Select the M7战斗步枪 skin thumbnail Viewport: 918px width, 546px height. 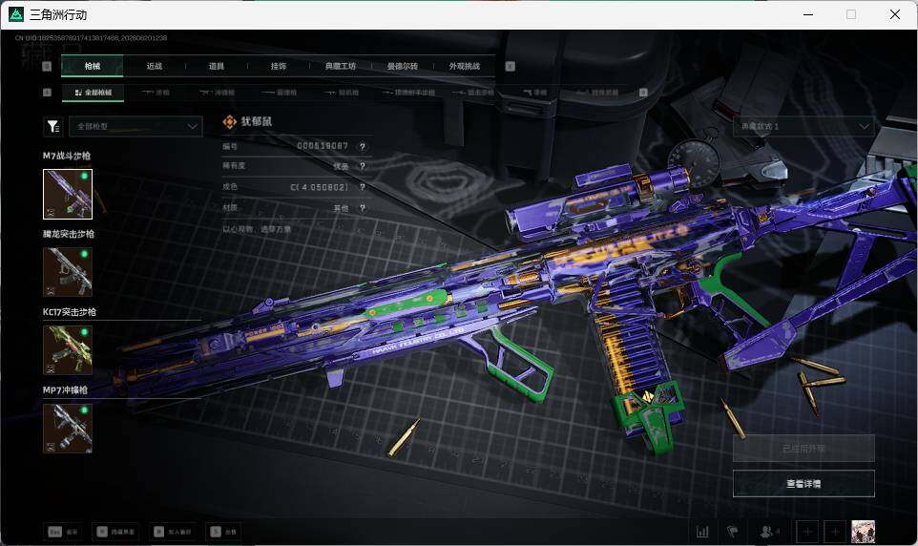click(68, 194)
